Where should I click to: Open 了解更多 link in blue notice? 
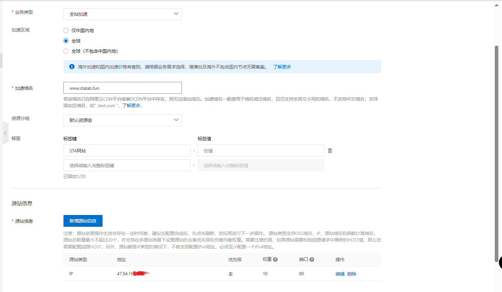[282, 67]
